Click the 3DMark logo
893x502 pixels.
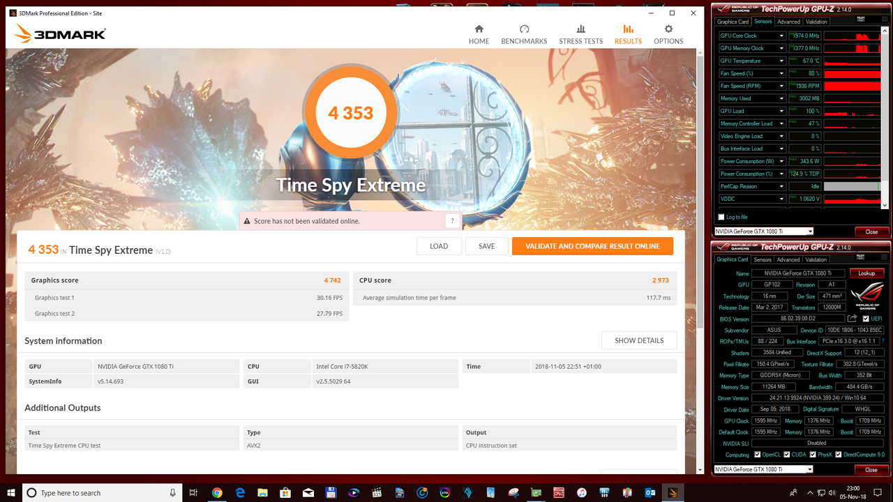click(x=60, y=34)
